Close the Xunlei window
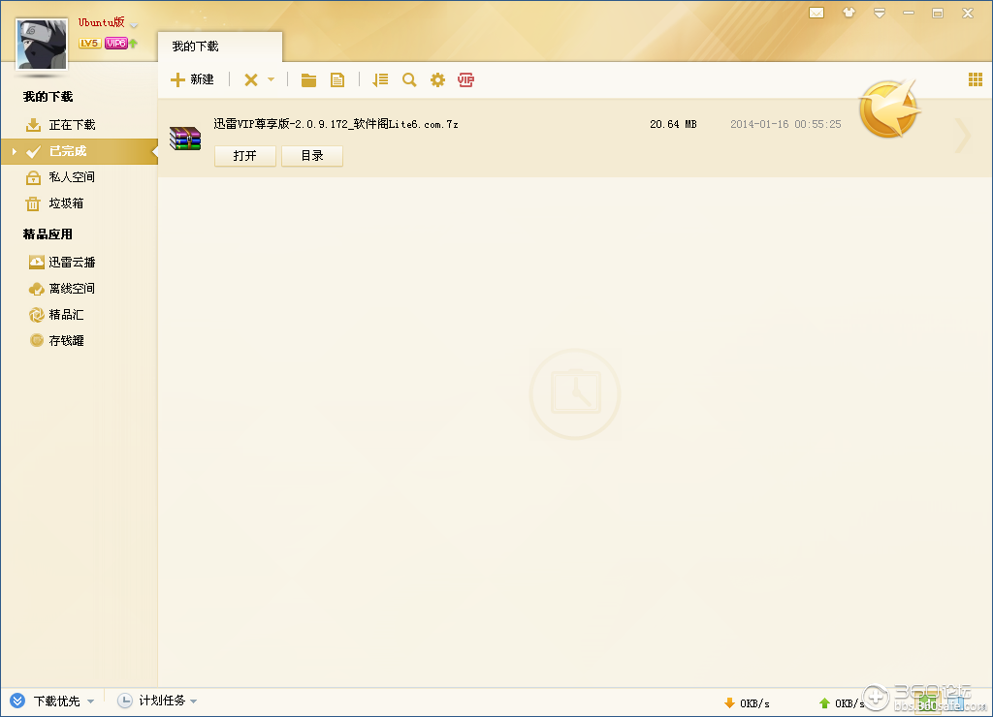The image size is (993, 717). coord(968,13)
